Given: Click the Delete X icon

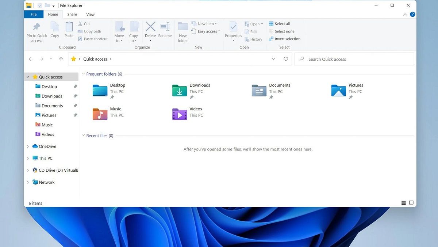Looking at the screenshot, I should coord(150,26).
